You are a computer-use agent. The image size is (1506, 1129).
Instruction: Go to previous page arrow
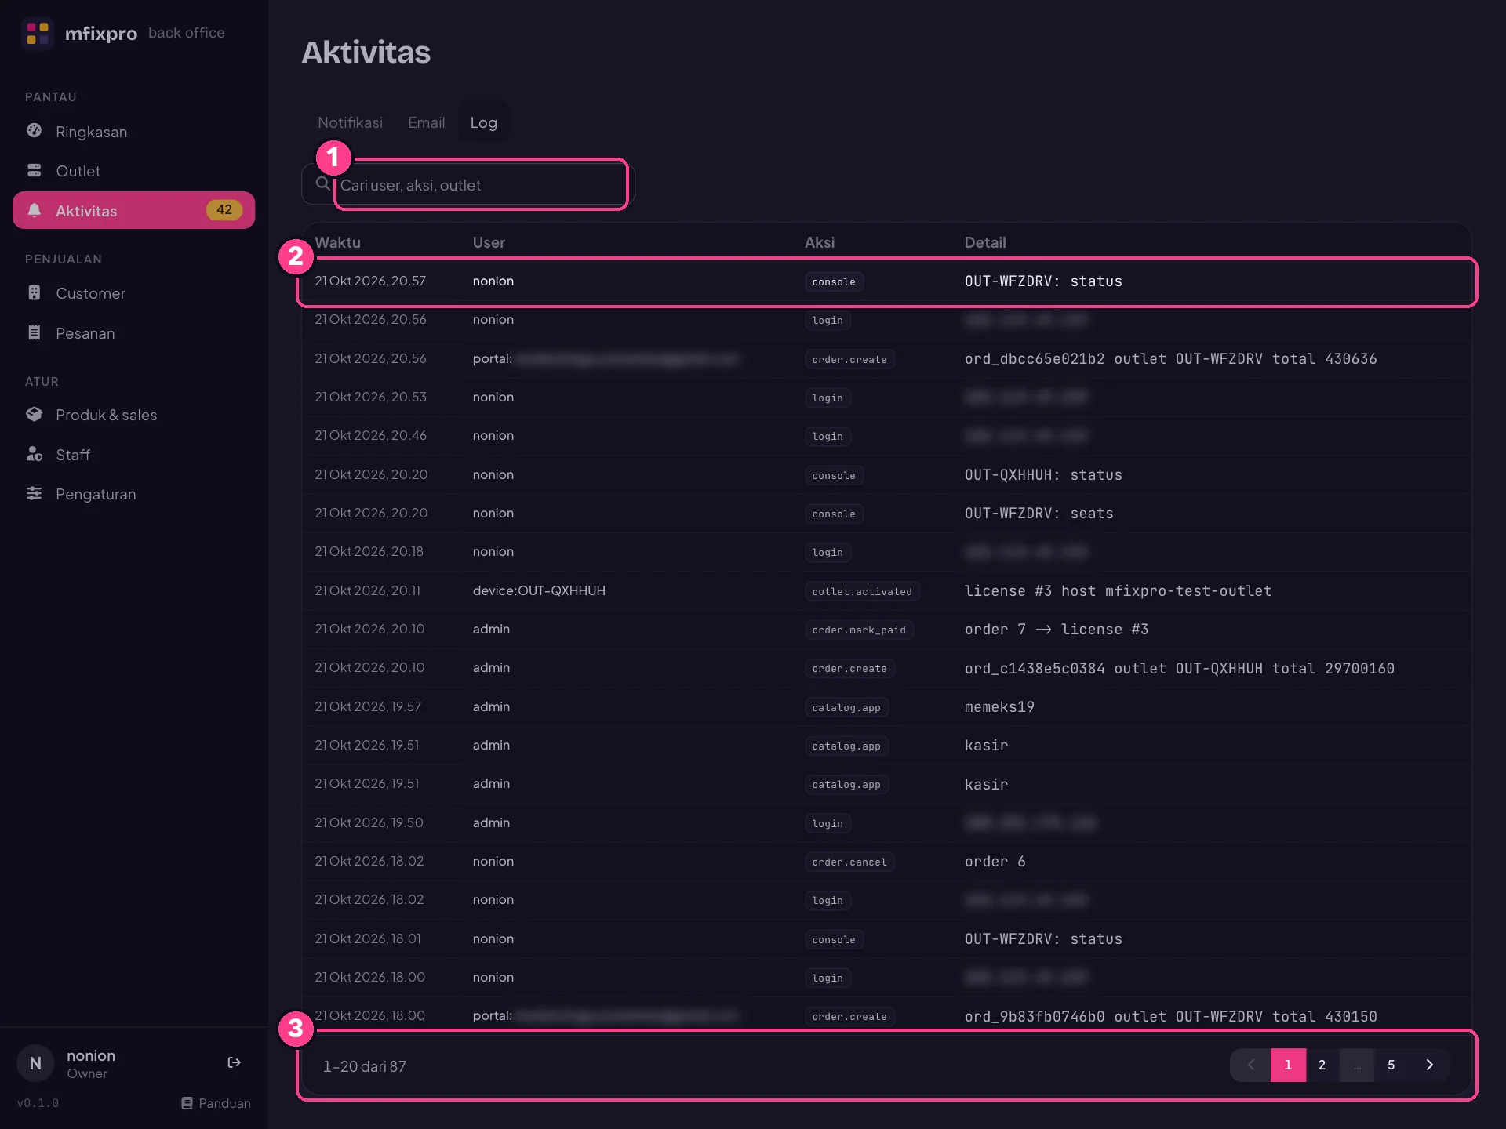click(x=1251, y=1065)
